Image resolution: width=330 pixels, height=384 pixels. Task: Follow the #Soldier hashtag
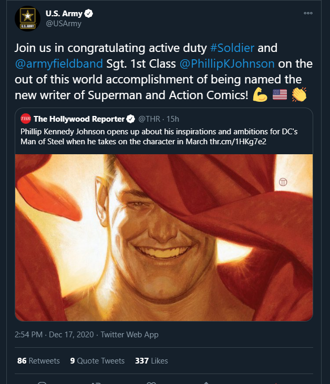(x=232, y=48)
